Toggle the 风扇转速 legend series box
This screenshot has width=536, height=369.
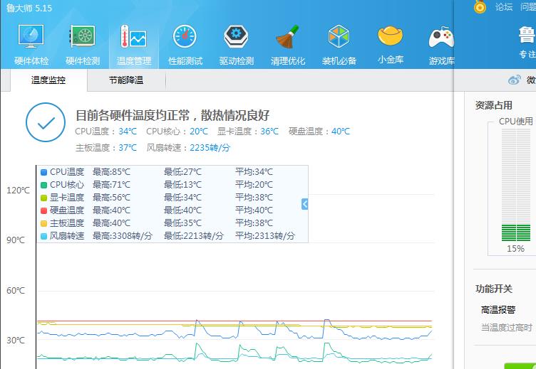point(44,236)
